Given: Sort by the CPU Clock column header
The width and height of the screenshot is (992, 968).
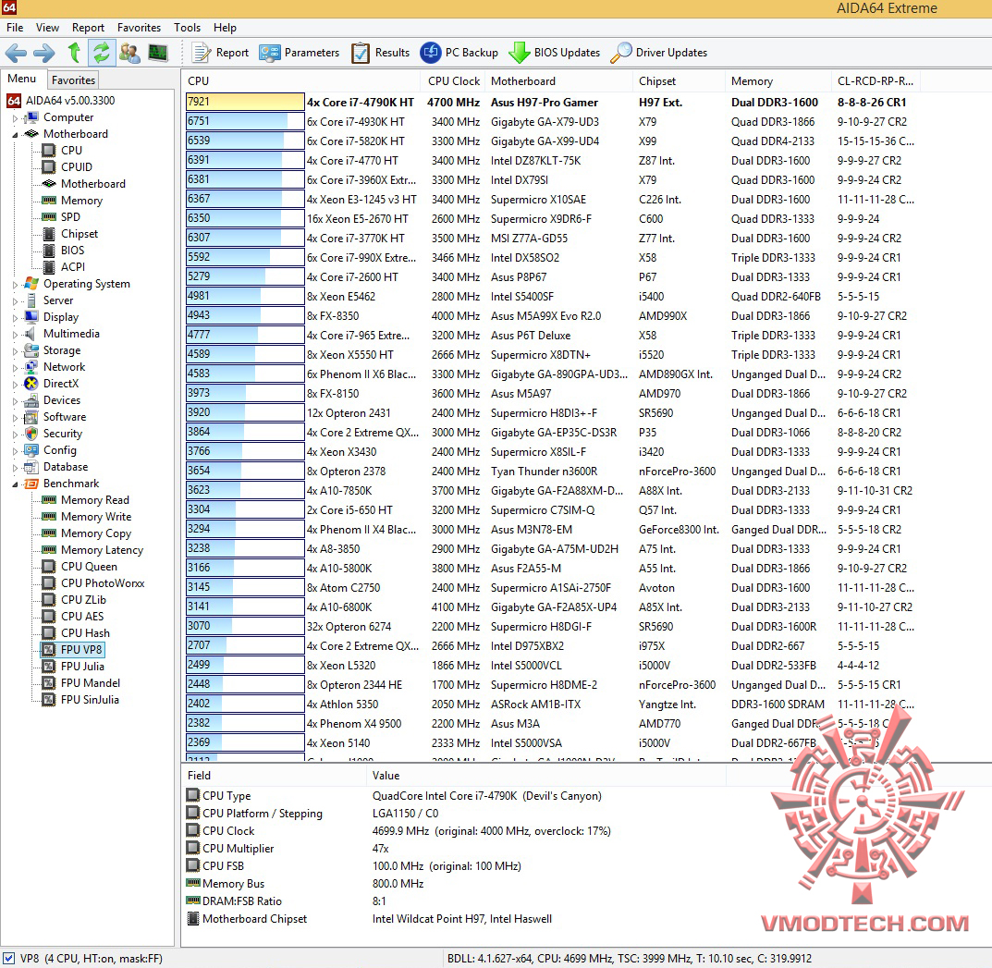Looking at the screenshot, I should point(453,81).
